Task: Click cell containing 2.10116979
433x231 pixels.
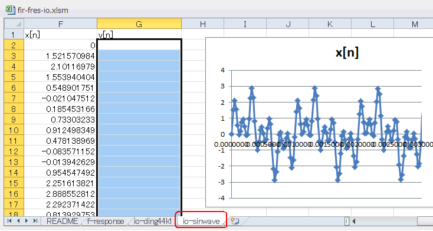Action: click(x=61, y=67)
